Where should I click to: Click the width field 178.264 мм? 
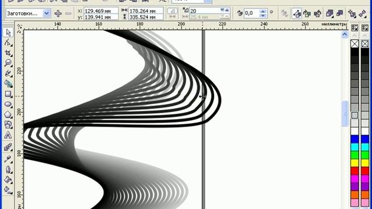click(146, 10)
